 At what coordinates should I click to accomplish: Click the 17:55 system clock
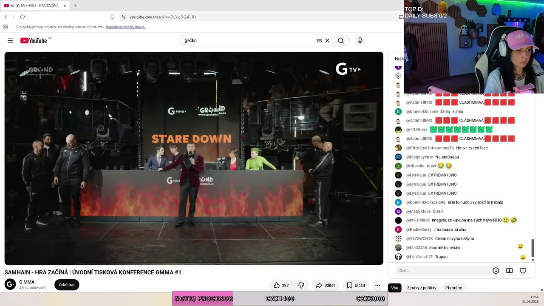(x=534, y=297)
